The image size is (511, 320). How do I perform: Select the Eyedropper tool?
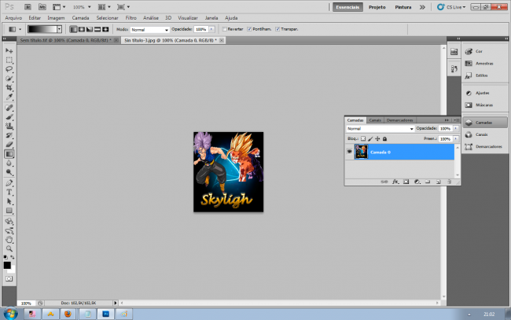(9, 97)
